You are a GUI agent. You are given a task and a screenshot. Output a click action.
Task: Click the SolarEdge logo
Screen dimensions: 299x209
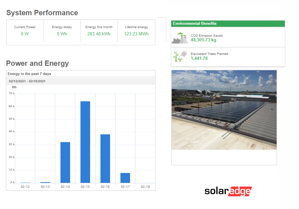[229, 191]
